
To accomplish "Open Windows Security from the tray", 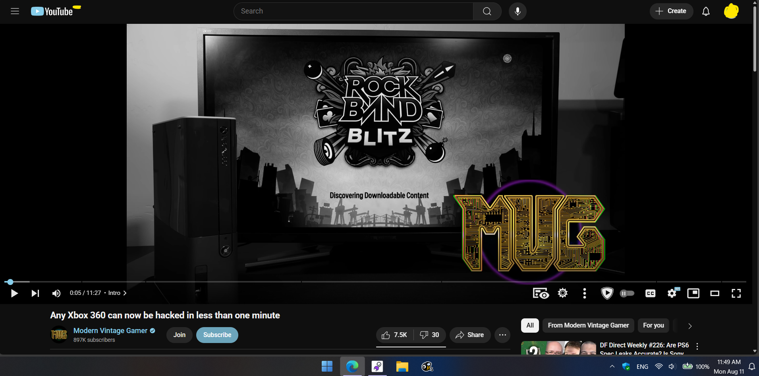I will click(x=626, y=366).
